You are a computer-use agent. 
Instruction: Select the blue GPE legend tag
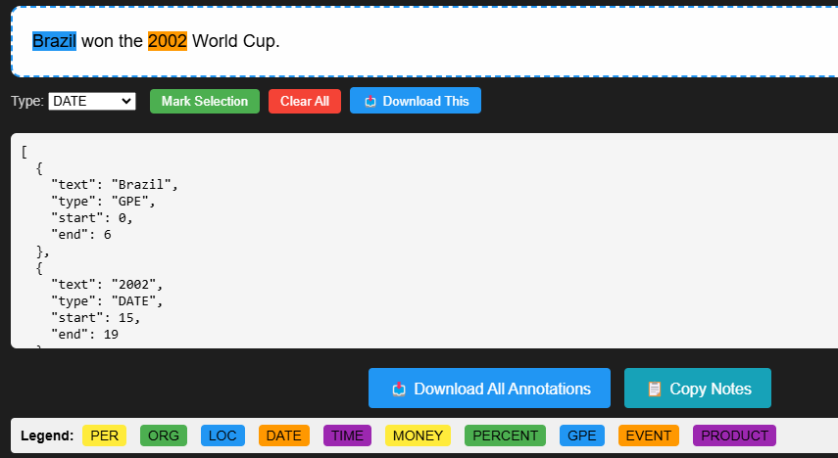(582, 435)
